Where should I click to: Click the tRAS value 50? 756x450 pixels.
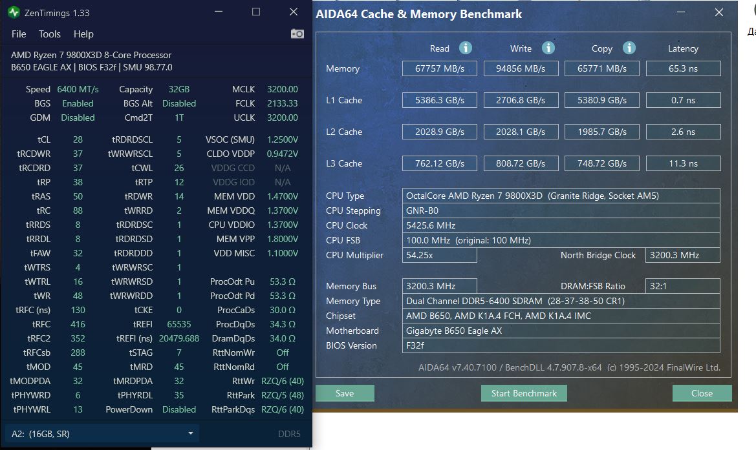[x=78, y=196]
